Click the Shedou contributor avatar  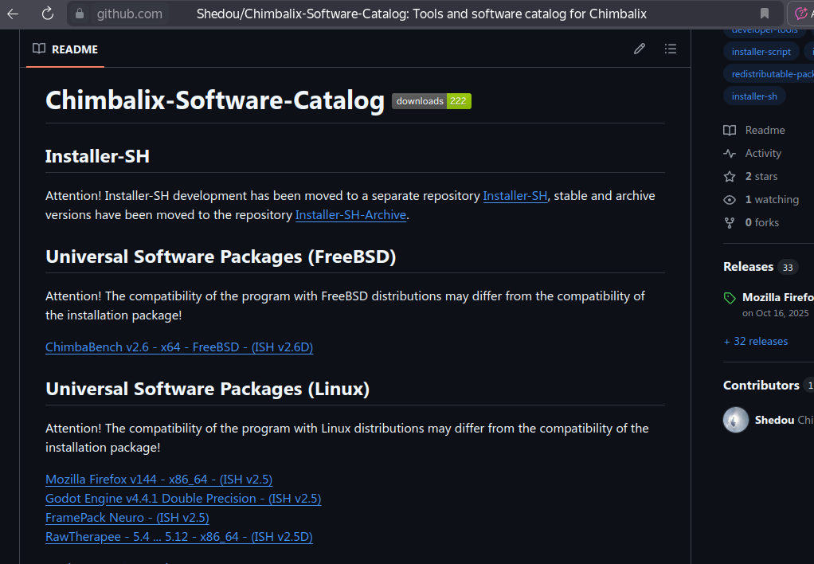click(736, 420)
